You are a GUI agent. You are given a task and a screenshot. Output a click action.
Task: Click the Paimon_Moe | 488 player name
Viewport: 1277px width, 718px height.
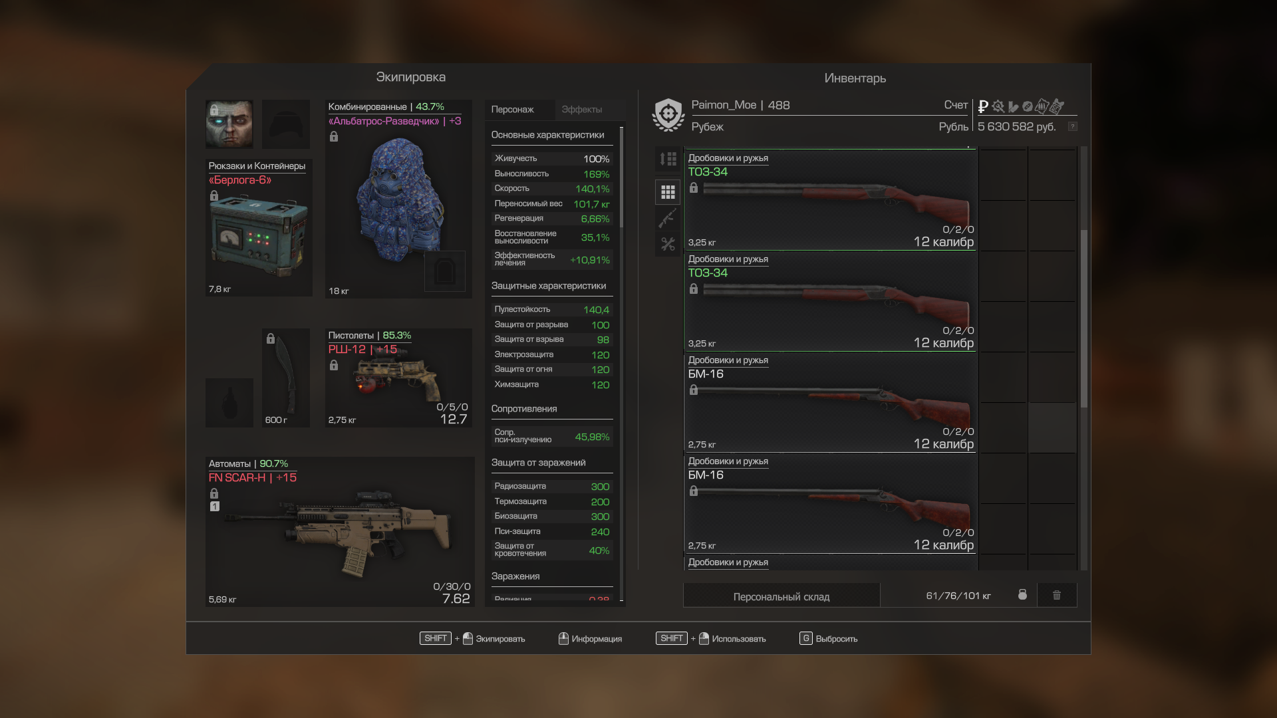740,105
